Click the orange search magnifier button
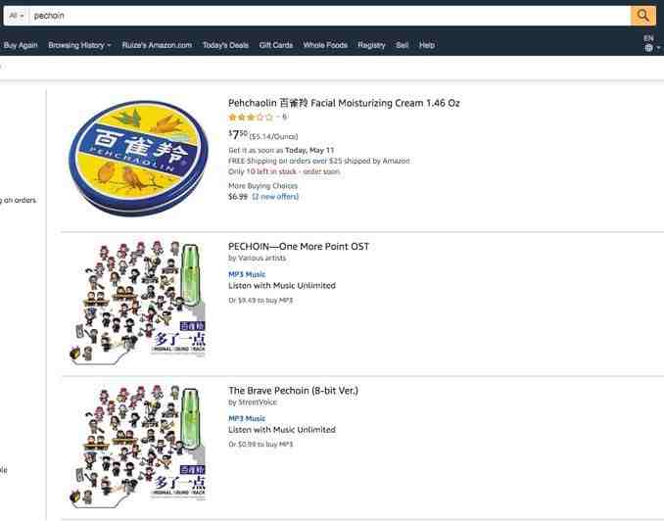The height and width of the screenshot is (521, 664). [642, 16]
